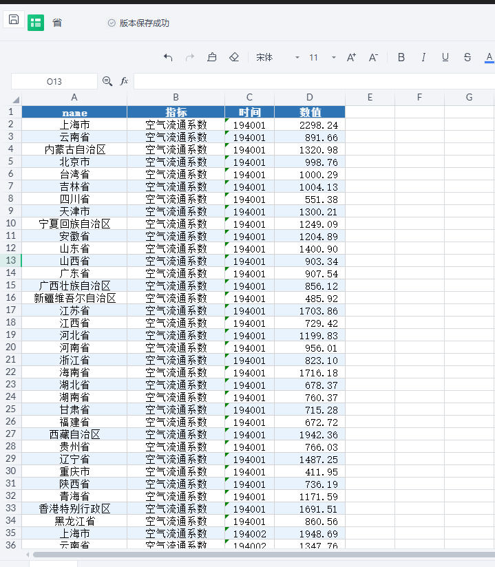Undo the last action

tap(168, 57)
